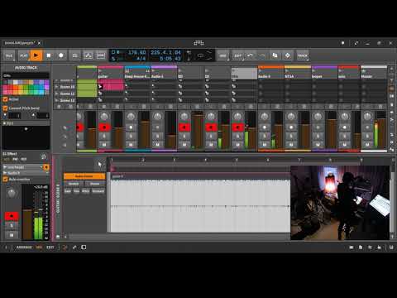Image resolution: width=397 pixels, height=298 pixels.
Task: Click the orange monitor speaker icon
Action: pos(46,167)
